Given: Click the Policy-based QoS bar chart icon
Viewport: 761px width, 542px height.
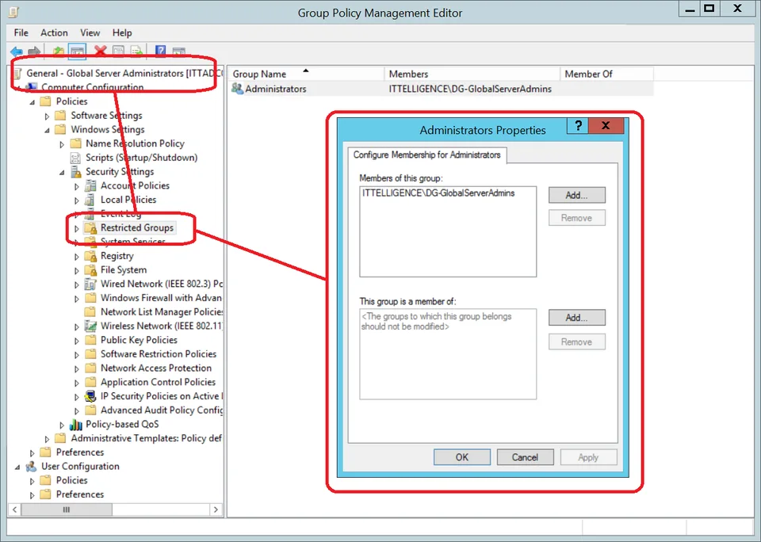Looking at the screenshot, I should (x=76, y=425).
